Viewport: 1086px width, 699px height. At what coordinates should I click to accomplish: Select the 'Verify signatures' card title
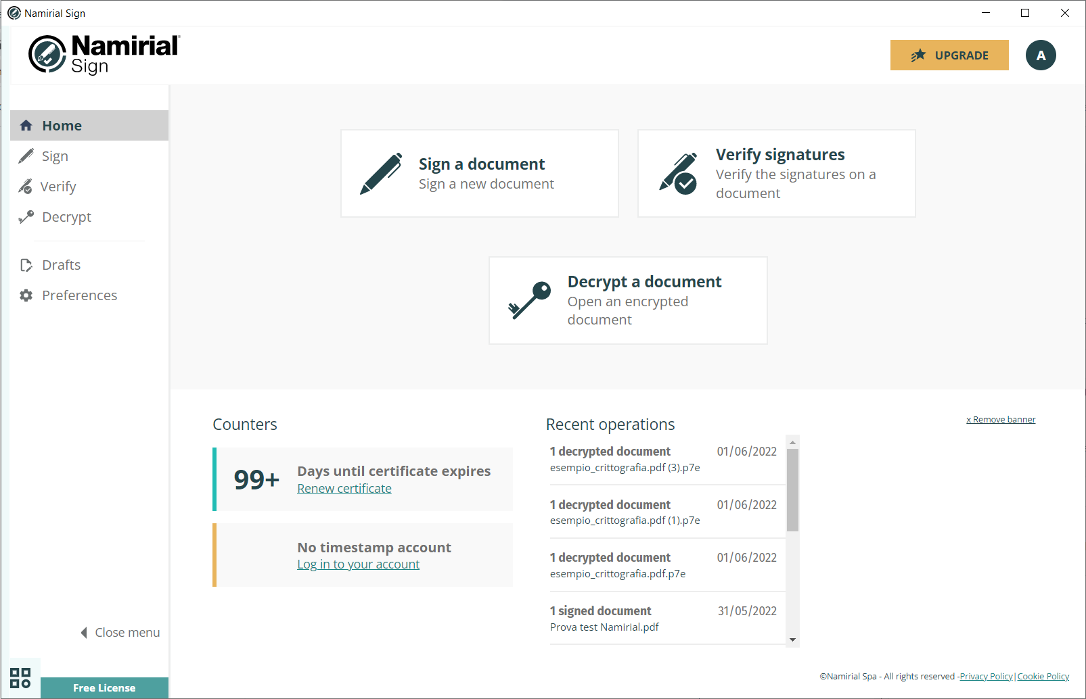pyautogui.click(x=780, y=155)
